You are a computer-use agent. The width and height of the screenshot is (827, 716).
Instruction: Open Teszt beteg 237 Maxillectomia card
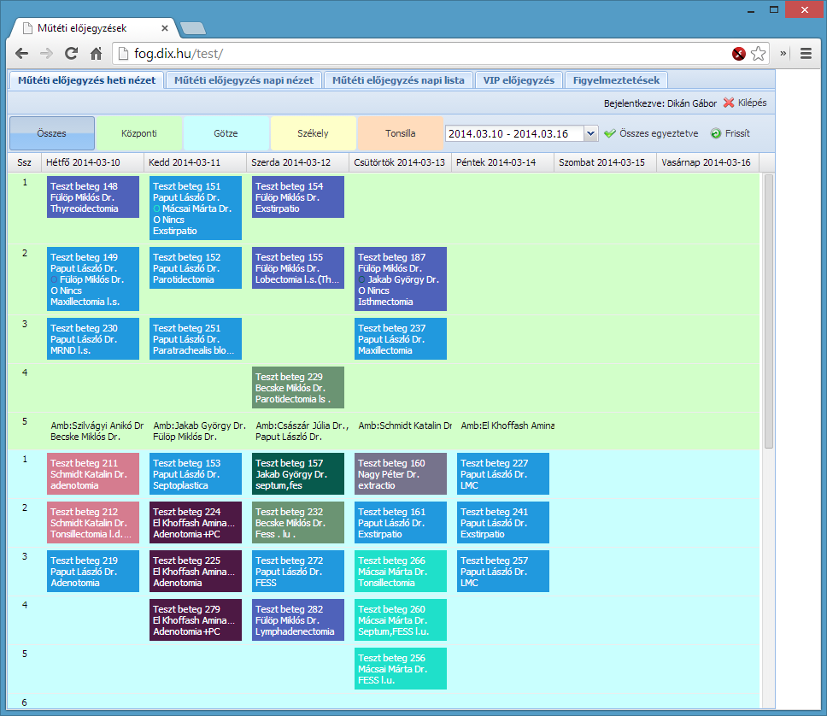[401, 338]
